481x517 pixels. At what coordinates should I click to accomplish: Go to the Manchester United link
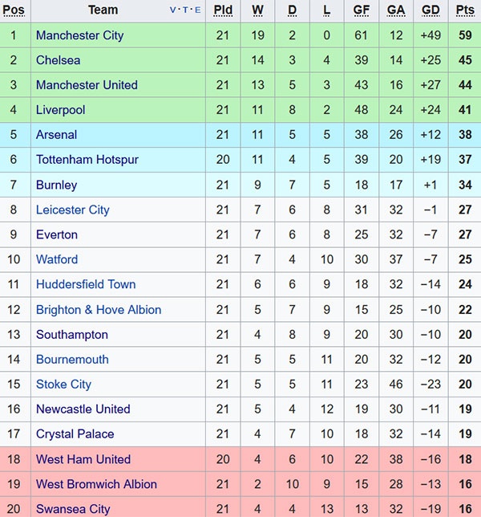tap(87, 85)
